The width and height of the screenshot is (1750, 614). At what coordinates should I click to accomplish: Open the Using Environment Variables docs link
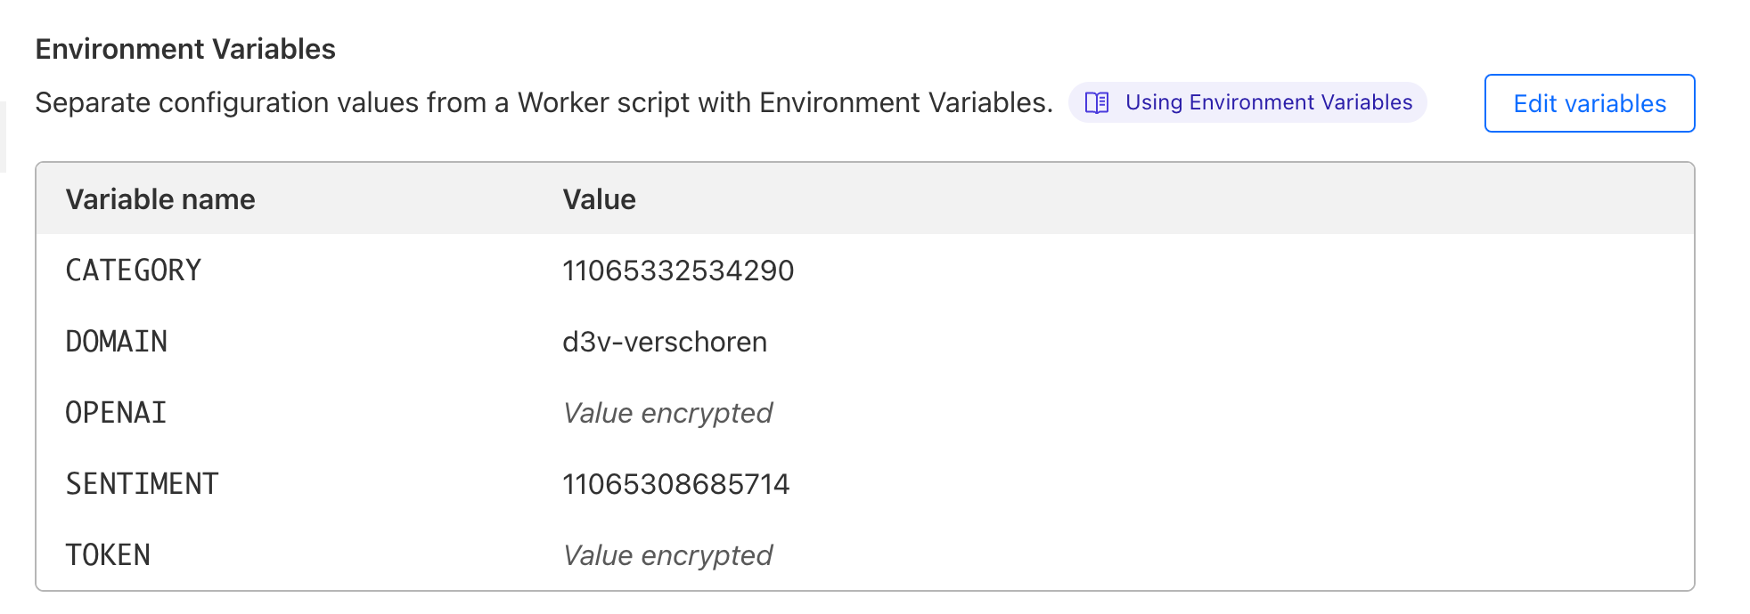tap(1268, 103)
